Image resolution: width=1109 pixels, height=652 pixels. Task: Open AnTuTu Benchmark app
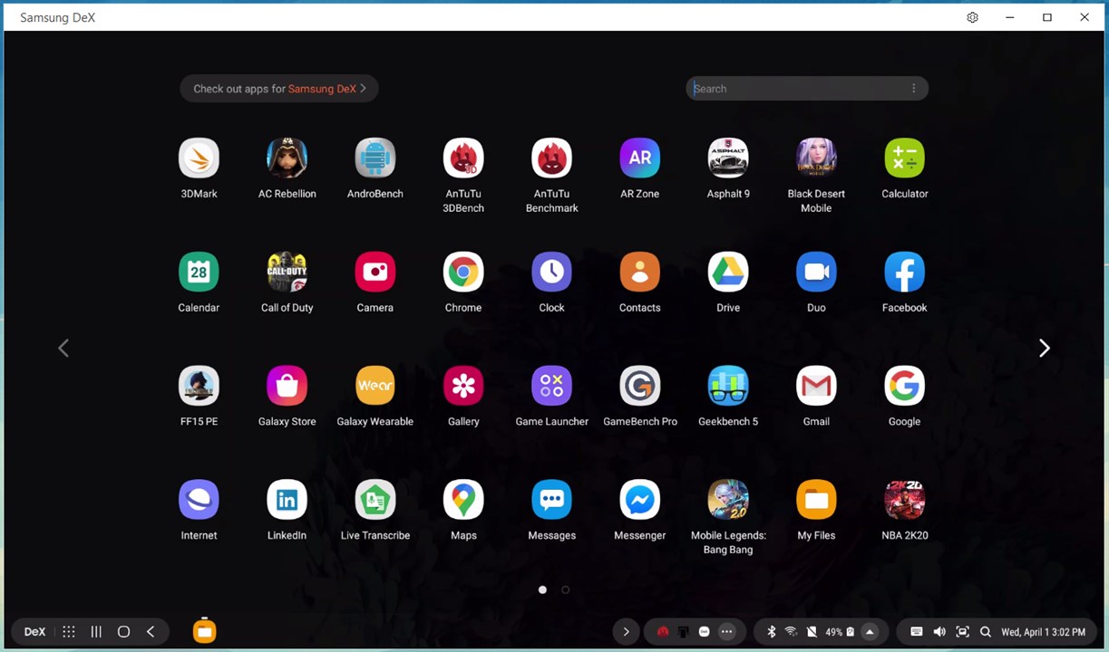click(551, 158)
